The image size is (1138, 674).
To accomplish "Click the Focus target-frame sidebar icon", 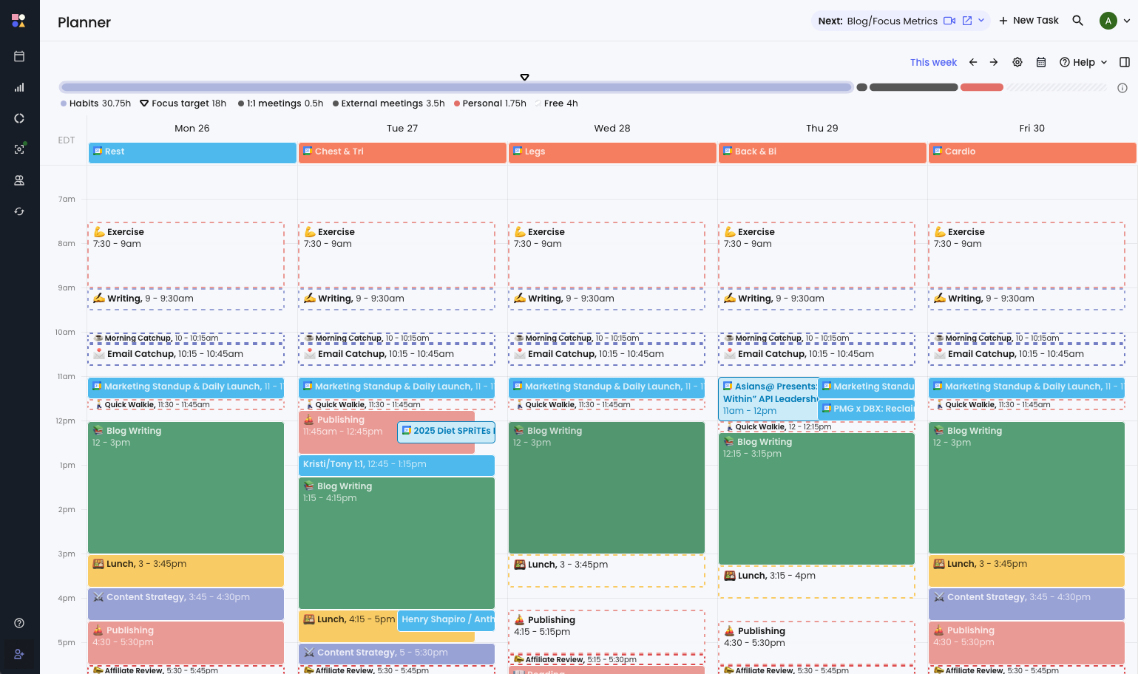I will point(19,149).
